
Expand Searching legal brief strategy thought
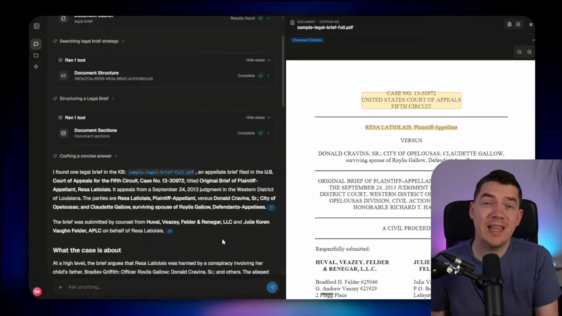coord(89,41)
